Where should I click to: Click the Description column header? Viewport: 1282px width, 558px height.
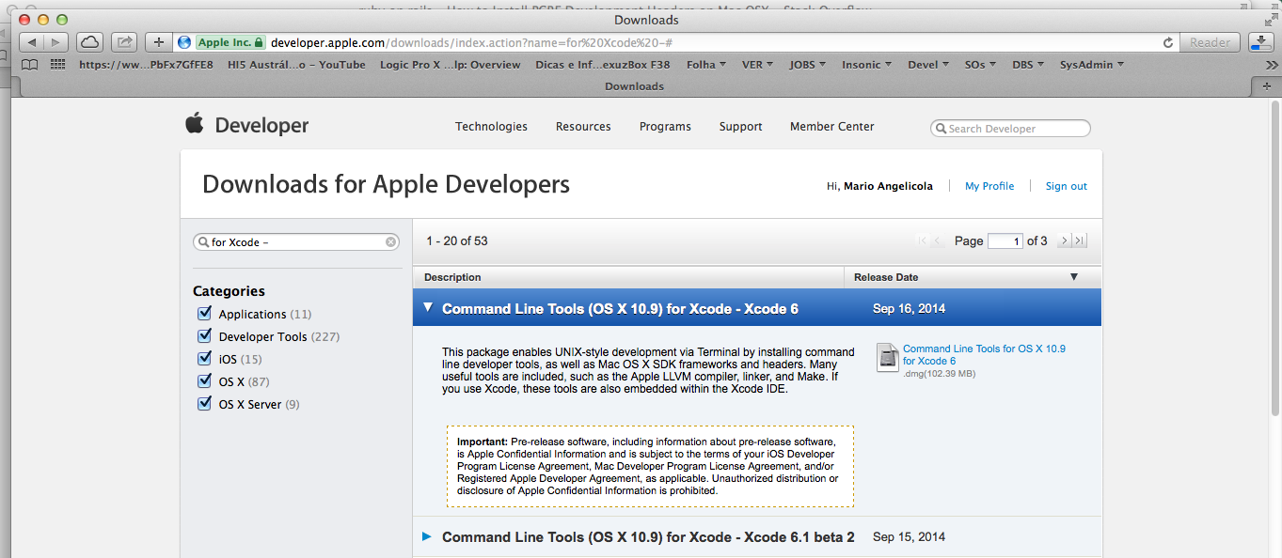pyautogui.click(x=628, y=277)
